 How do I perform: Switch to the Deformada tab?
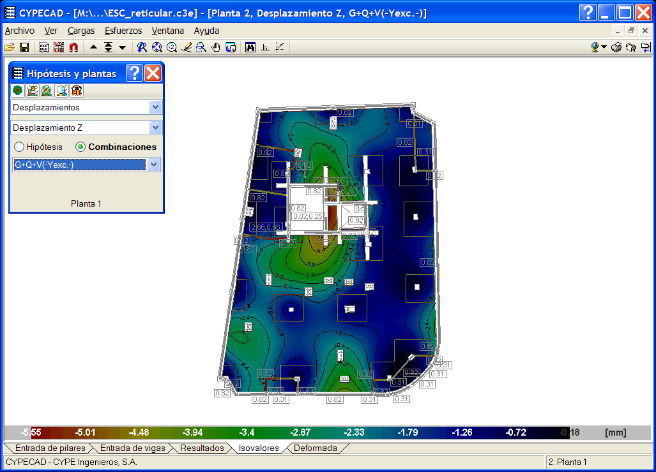(x=315, y=448)
